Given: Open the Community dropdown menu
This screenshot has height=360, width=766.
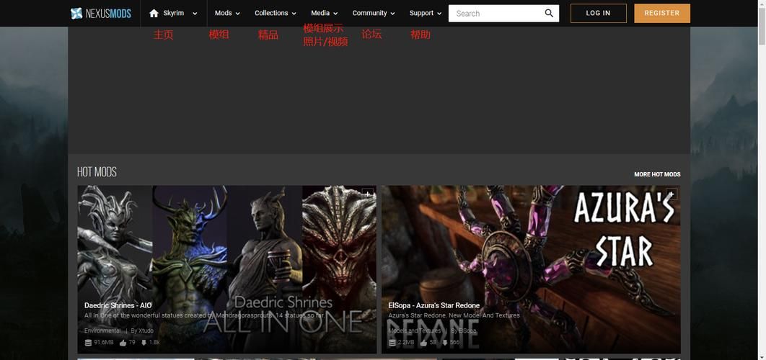Looking at the screenshot, I should click(x=373, y=13).
